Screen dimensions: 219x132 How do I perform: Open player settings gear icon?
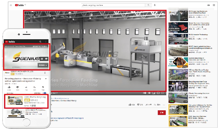tap(149, 93)
